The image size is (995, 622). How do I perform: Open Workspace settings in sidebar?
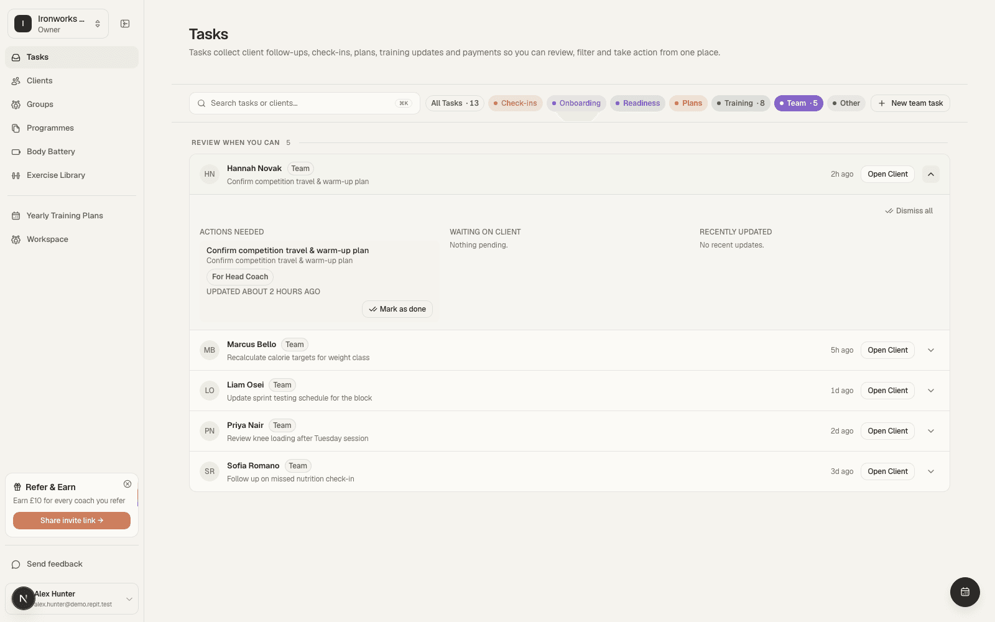(x=72, y=239)
